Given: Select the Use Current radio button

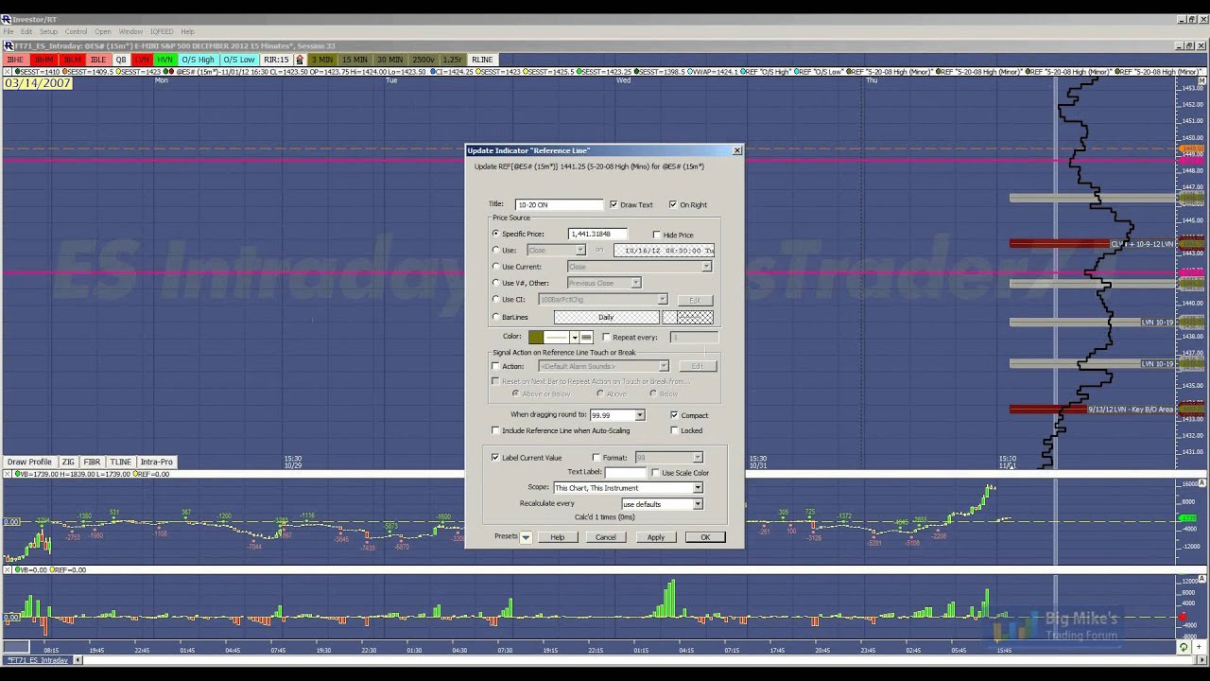Looking at the screenshot, I should pyautogui.click(x=495, y=267).
